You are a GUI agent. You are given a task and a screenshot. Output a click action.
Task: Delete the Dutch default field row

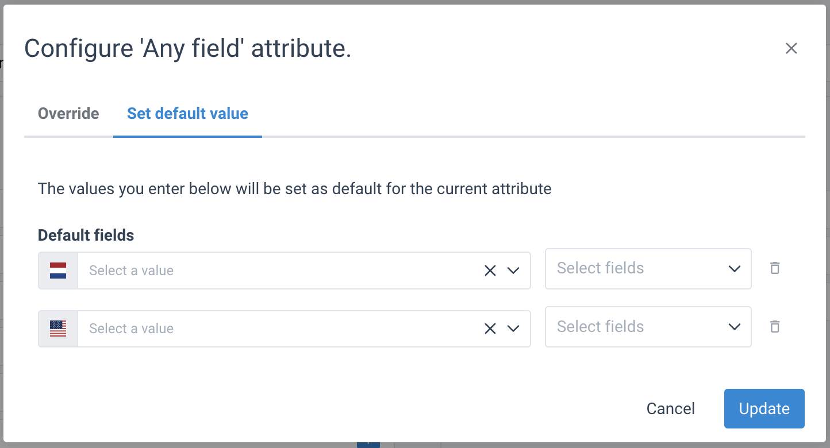pos(775,268)
